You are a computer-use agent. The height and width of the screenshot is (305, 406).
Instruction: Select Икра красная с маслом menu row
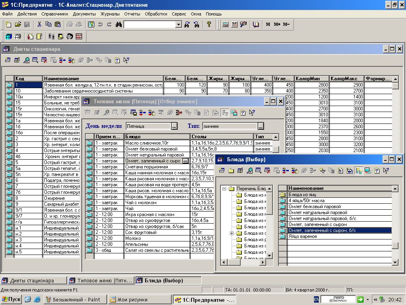[150, 214]
